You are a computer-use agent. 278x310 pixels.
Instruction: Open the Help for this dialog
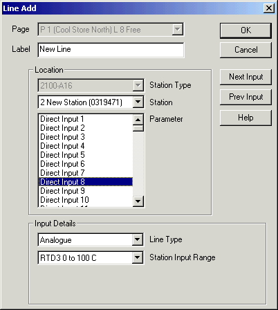pos(245,118)
